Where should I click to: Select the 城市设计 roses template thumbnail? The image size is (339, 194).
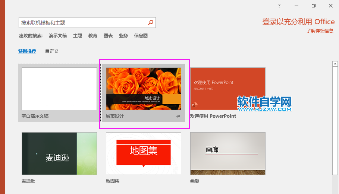tap(144, 89)
